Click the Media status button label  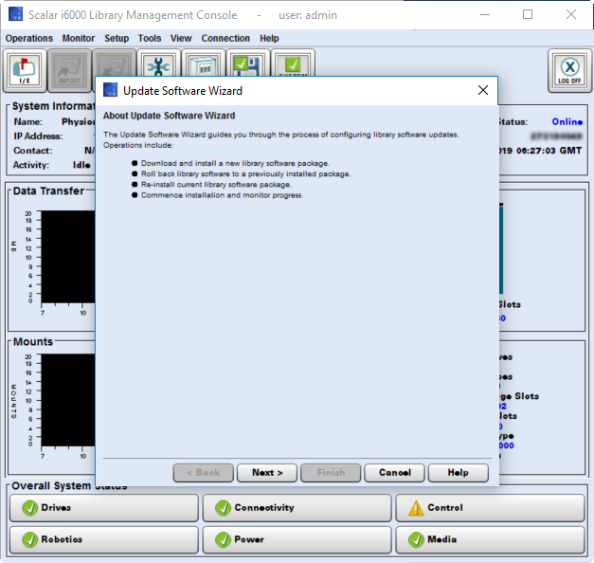click(442, 539)
